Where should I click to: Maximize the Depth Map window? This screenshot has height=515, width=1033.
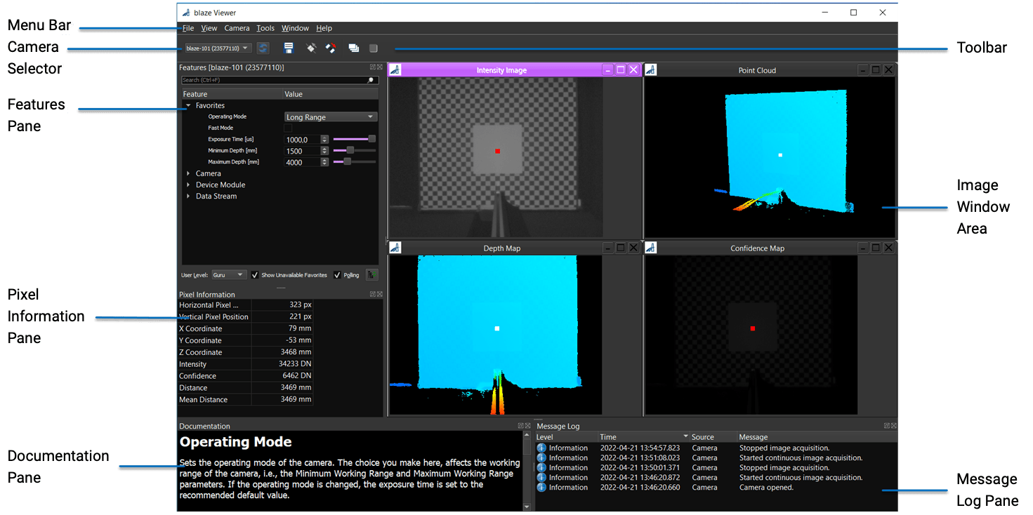[x=621, y=248]
